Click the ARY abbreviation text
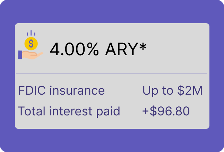This screenshot has height=152, width=224. click(122, 49)
